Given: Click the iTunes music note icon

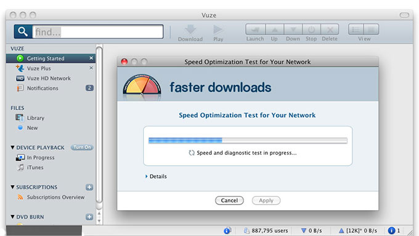Looking at the screenshot, I should [x=20, y=168].
